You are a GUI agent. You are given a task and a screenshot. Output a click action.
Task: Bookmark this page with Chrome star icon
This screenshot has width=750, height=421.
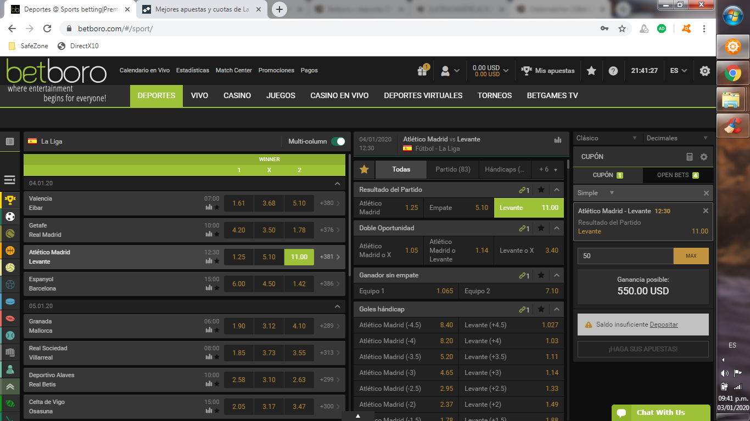click(x=622, y=29)
